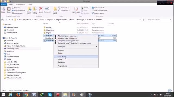The image size is (174, 97).
Task: Choose Propriedades in the context menu
Action: coord(76,66)
